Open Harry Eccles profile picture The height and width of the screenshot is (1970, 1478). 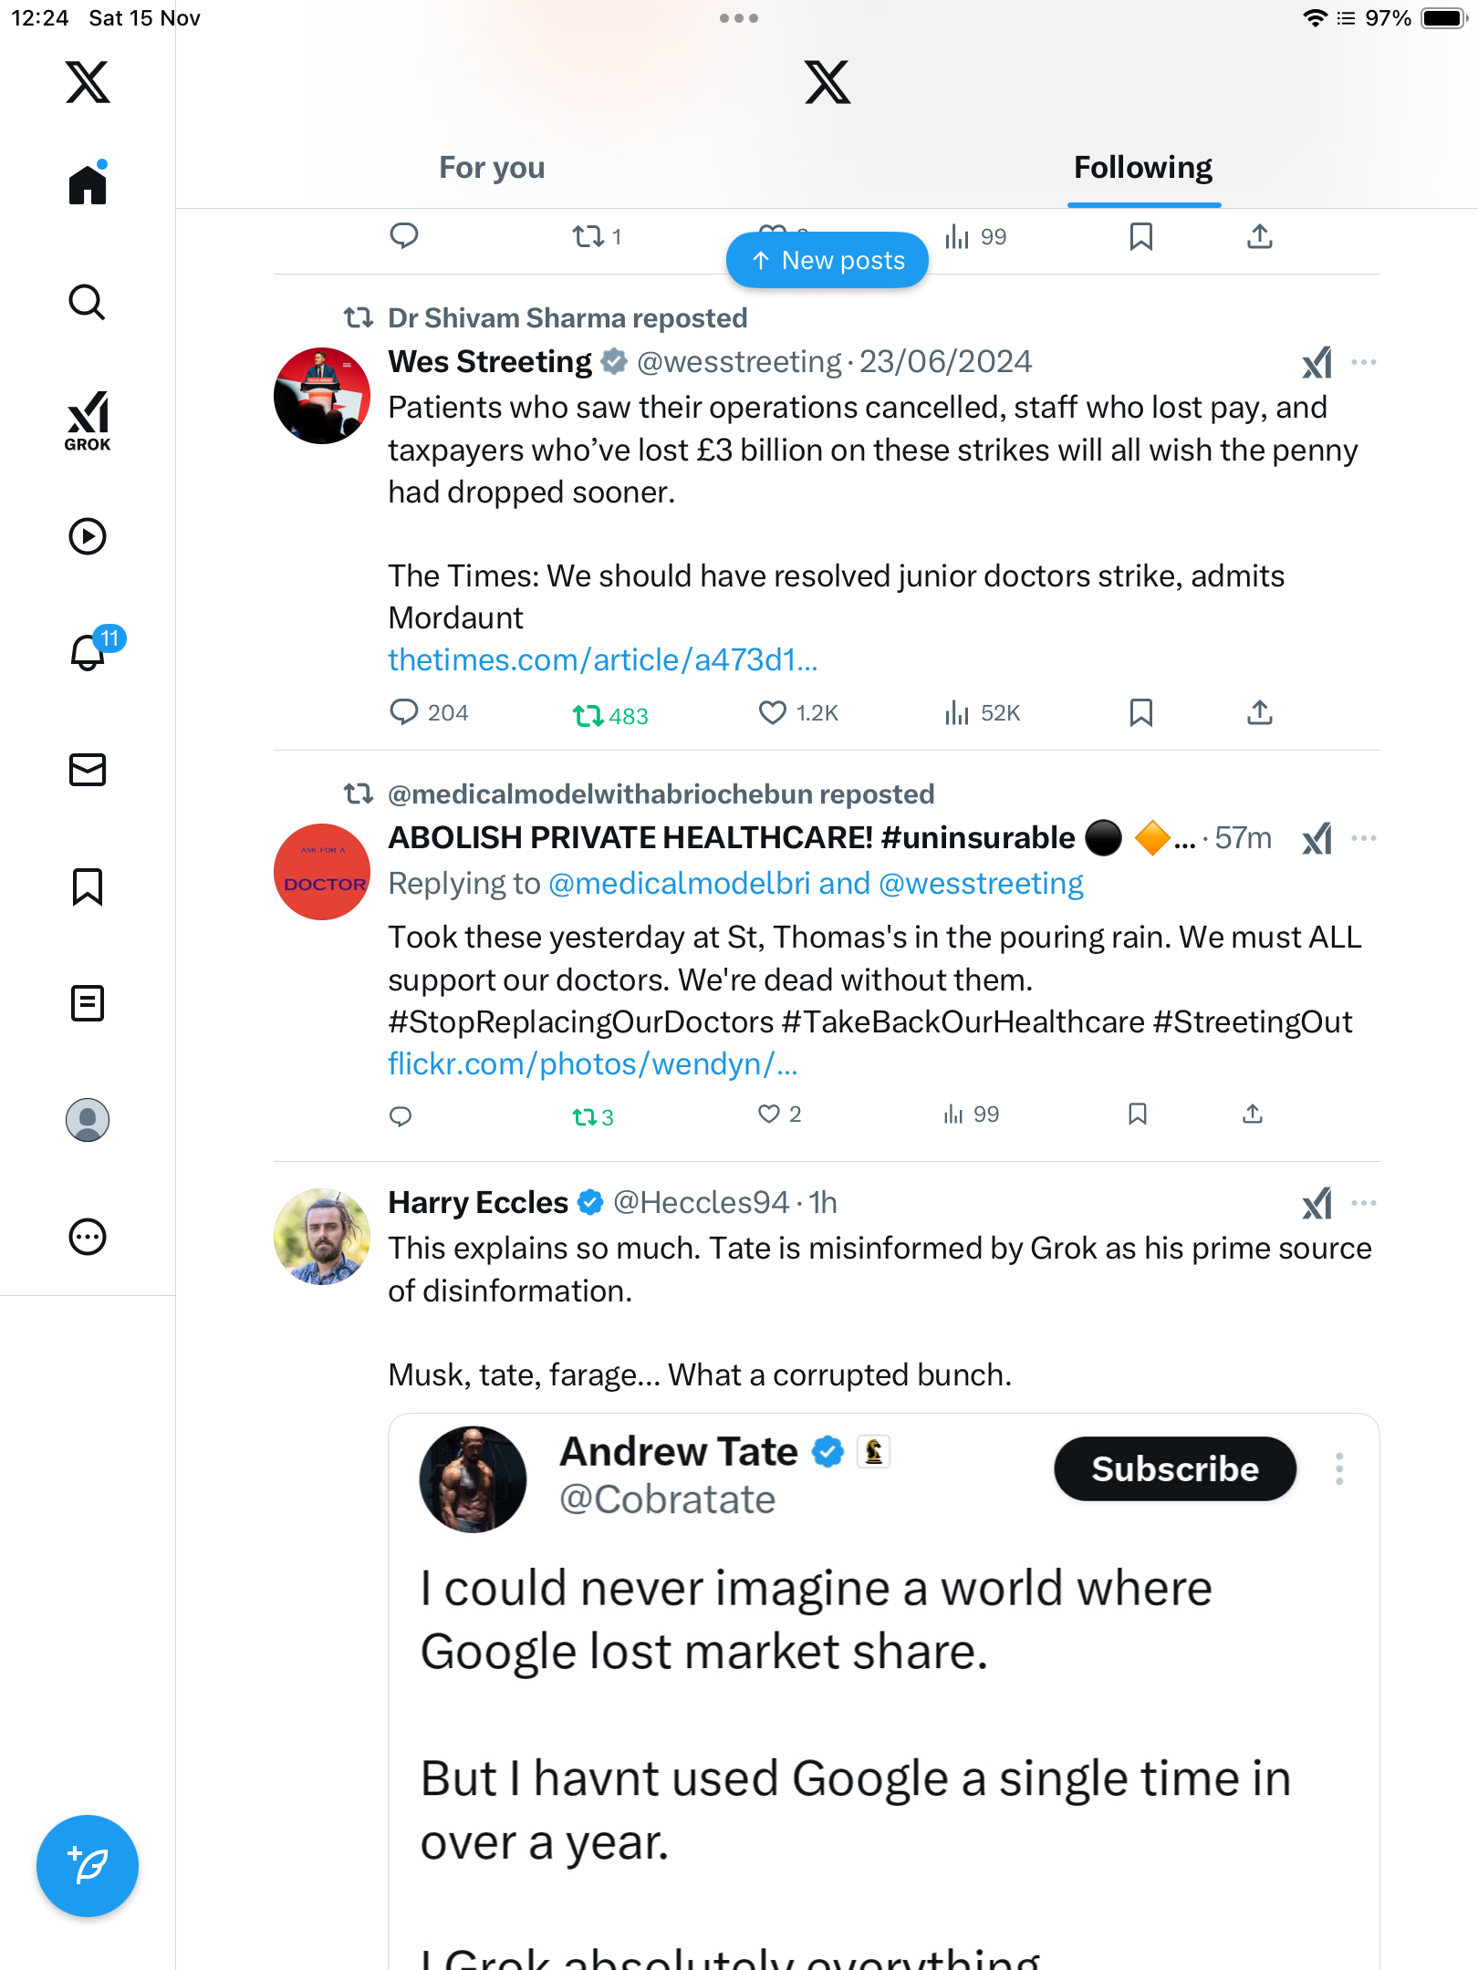[322, 1237]
